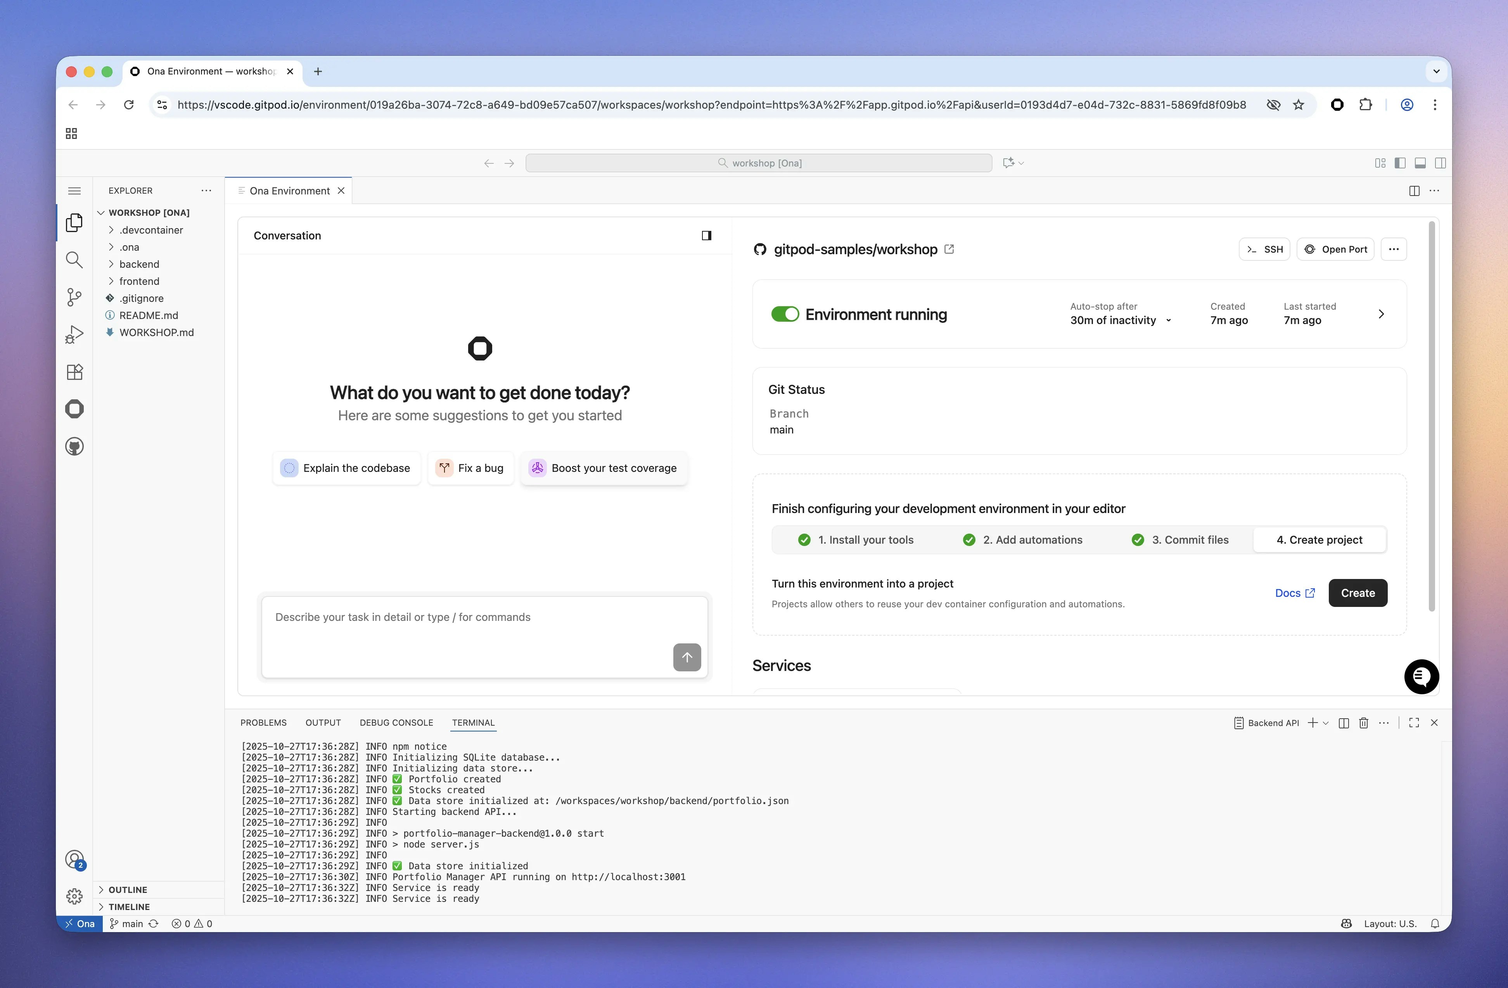Kill terminal with the trash icon
1508x988 pixels.
[x=1364, y=723]
